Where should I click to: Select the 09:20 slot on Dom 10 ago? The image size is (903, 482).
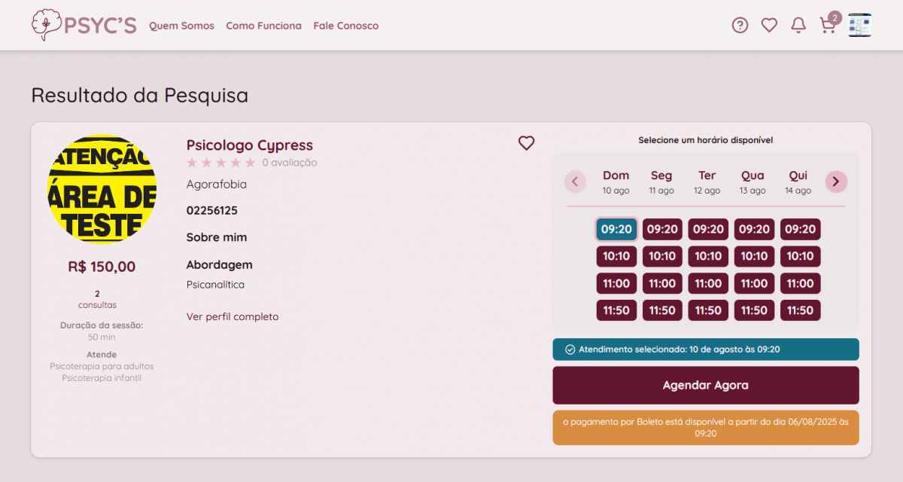tap(616, 230)
